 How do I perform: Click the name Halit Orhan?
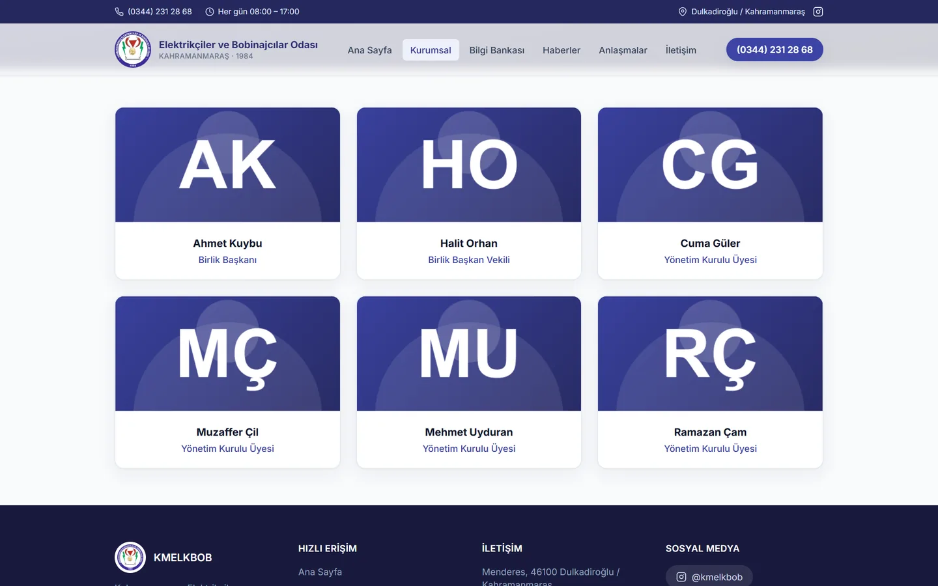pos(469,243)
